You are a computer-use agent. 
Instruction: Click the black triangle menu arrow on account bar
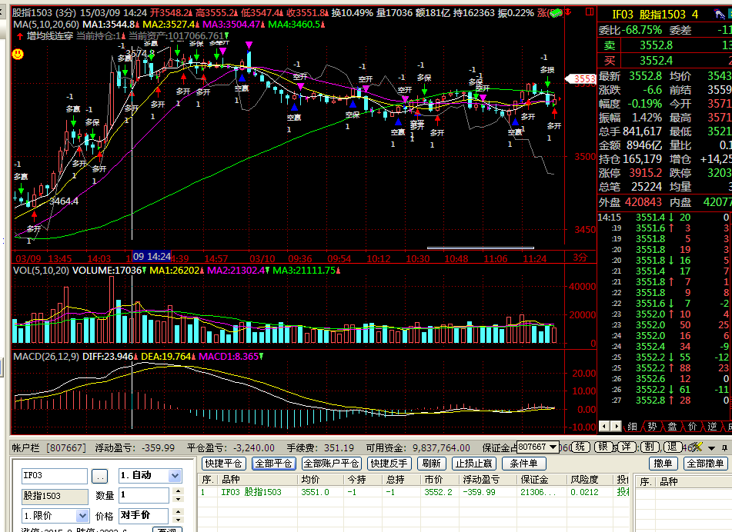(712, 447)
